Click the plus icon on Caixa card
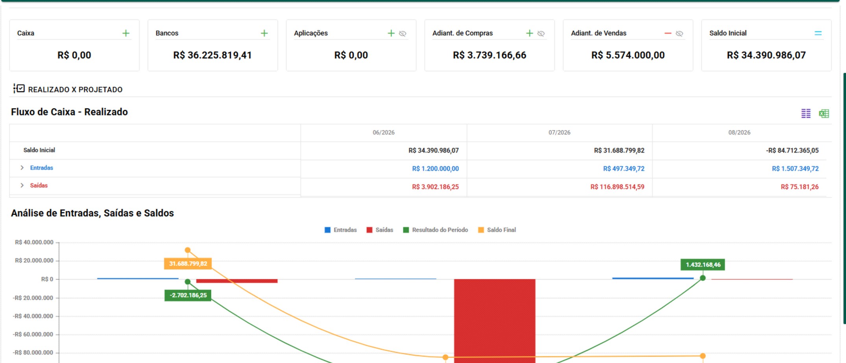This screenshot has height=363, width=846. (x=126, y=33)
